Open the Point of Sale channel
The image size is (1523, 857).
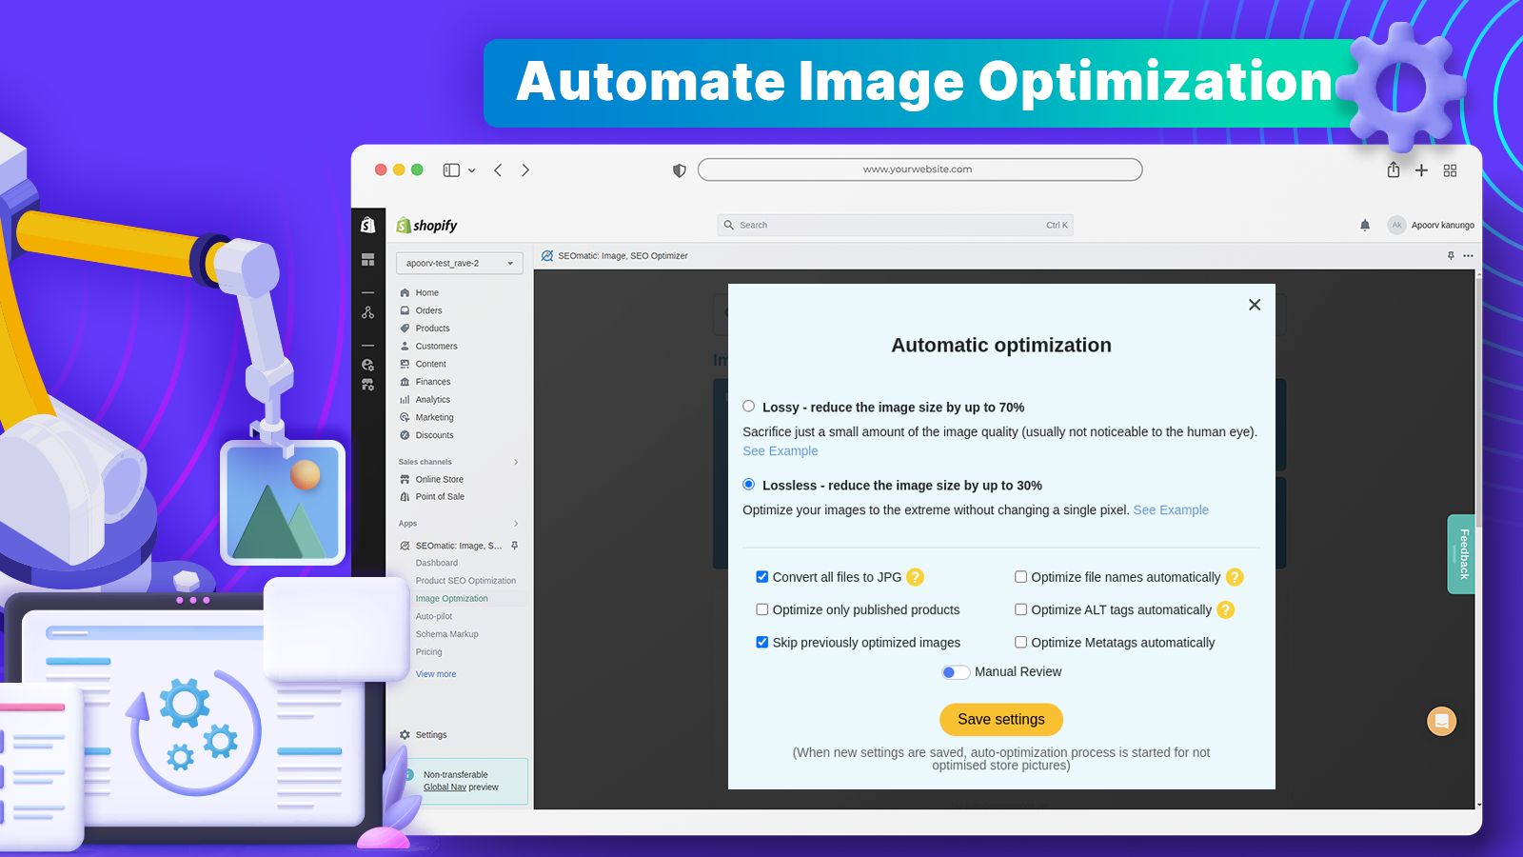(x=441, y=496)
